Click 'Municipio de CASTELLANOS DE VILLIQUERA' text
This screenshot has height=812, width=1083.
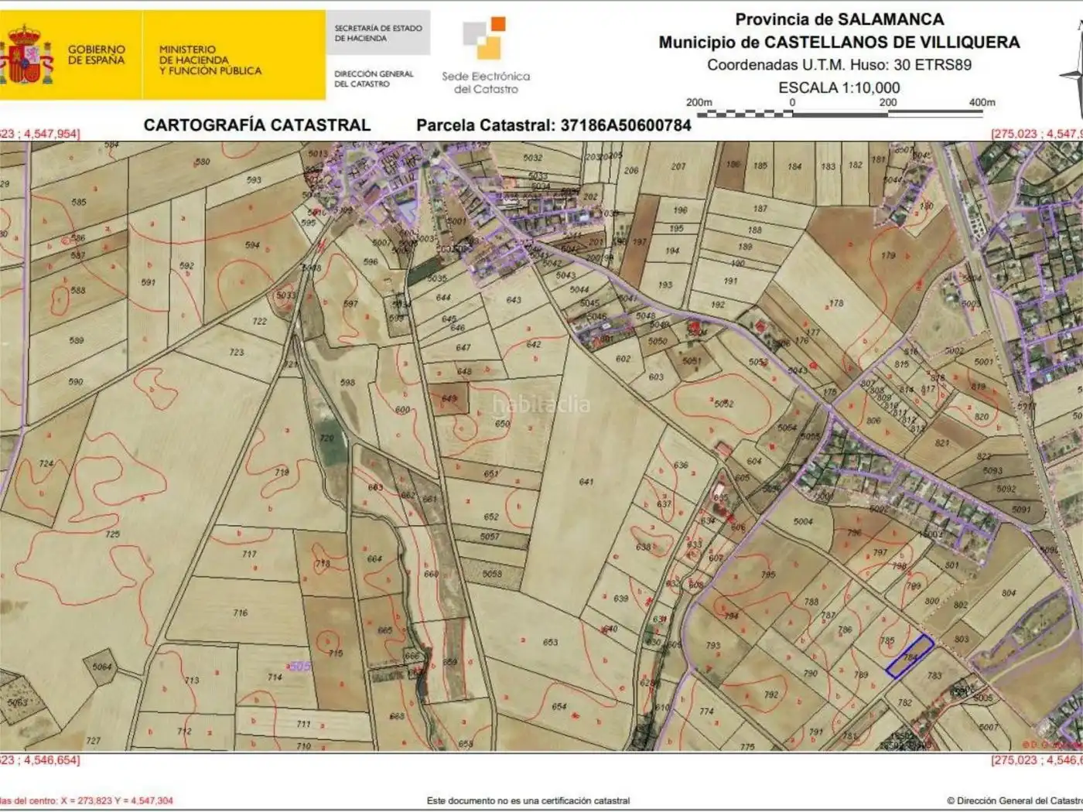tap(839, 43)
